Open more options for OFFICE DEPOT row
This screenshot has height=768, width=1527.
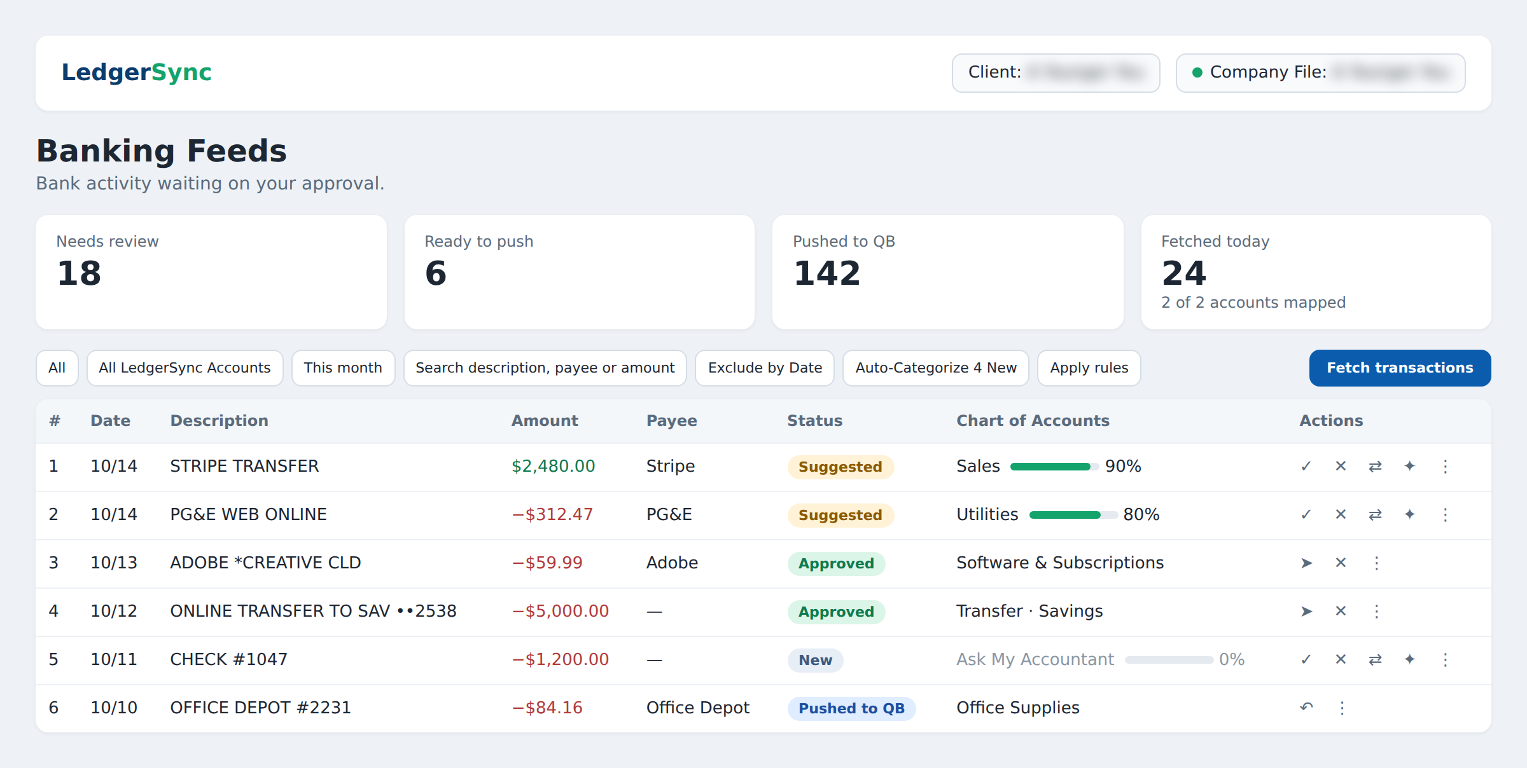(x=1342, y=708)
